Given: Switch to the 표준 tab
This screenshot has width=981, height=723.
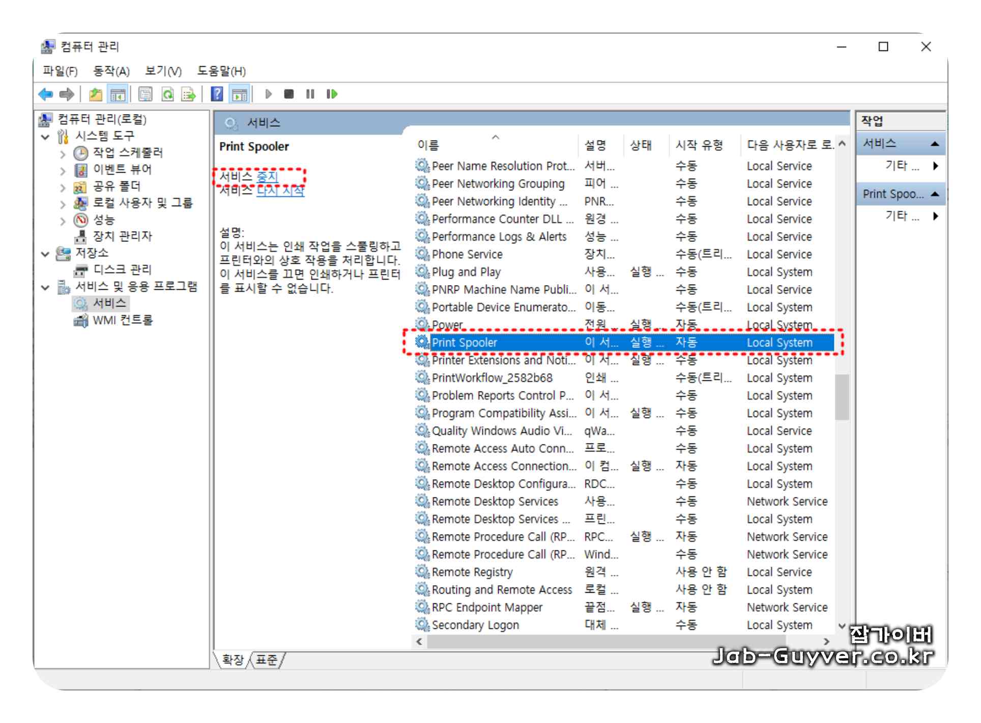Looking at the screenshot, I should coord(266,660).
